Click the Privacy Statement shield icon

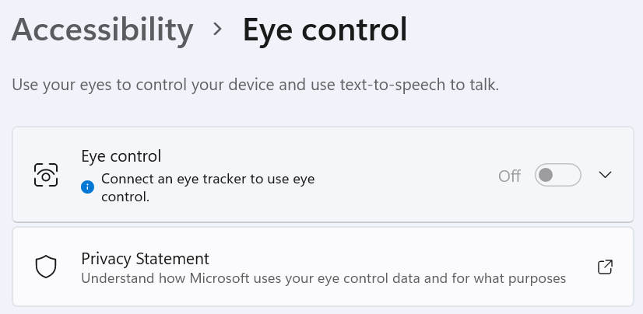click(x=47, y=267)
